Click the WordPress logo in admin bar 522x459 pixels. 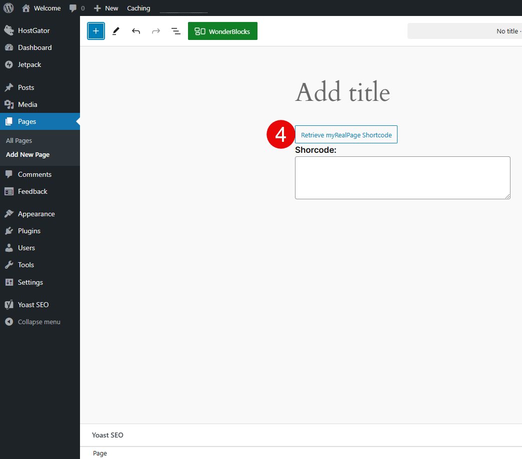8,8
